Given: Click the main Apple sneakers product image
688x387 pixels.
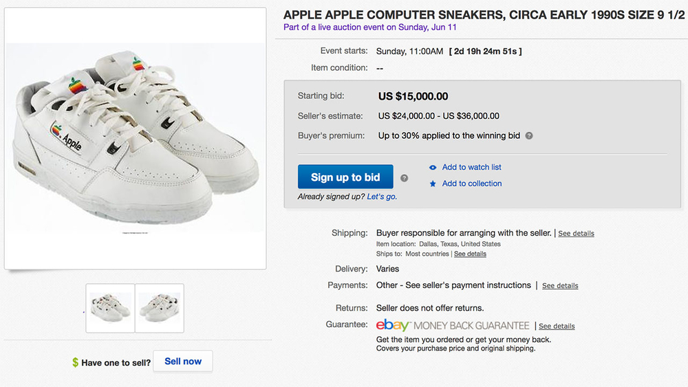Looking at the screenshot, I should pyautogui.click(x=135, y=137).
